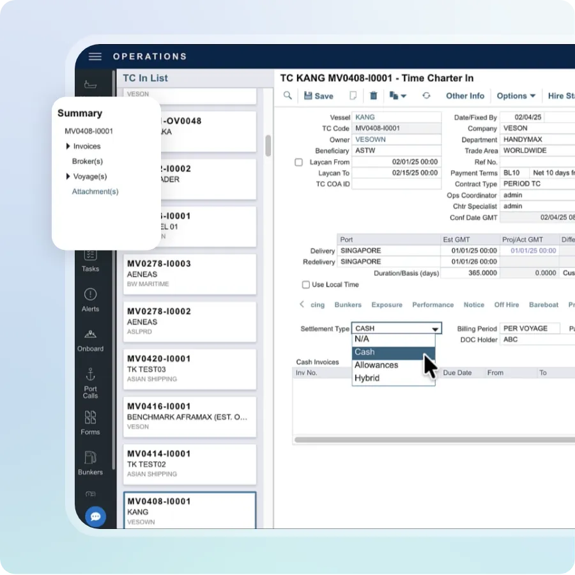
Task: Click the Due Date column header
Action: click(x=457, y=372)
